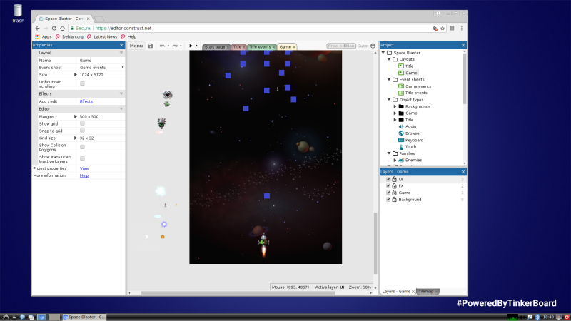Enable the Snap to grid checkbox
This screenshot has width=571, height=321.
pyautogui.click(x=82, y=131)
